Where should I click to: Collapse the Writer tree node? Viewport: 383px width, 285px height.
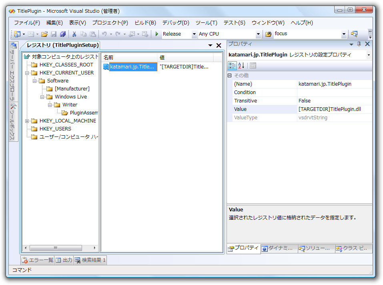coord(50,105)
